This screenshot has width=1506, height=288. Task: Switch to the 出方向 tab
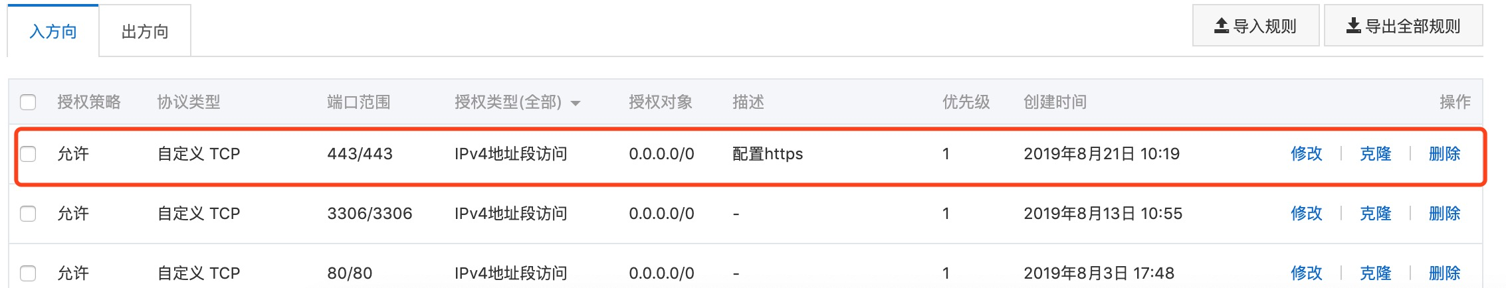coord(145,31)
